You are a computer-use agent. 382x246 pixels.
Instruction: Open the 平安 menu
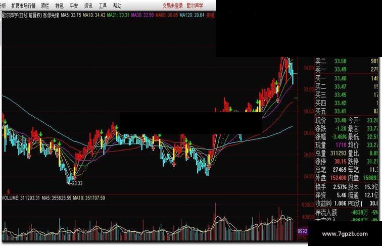(x=74, y=6)
